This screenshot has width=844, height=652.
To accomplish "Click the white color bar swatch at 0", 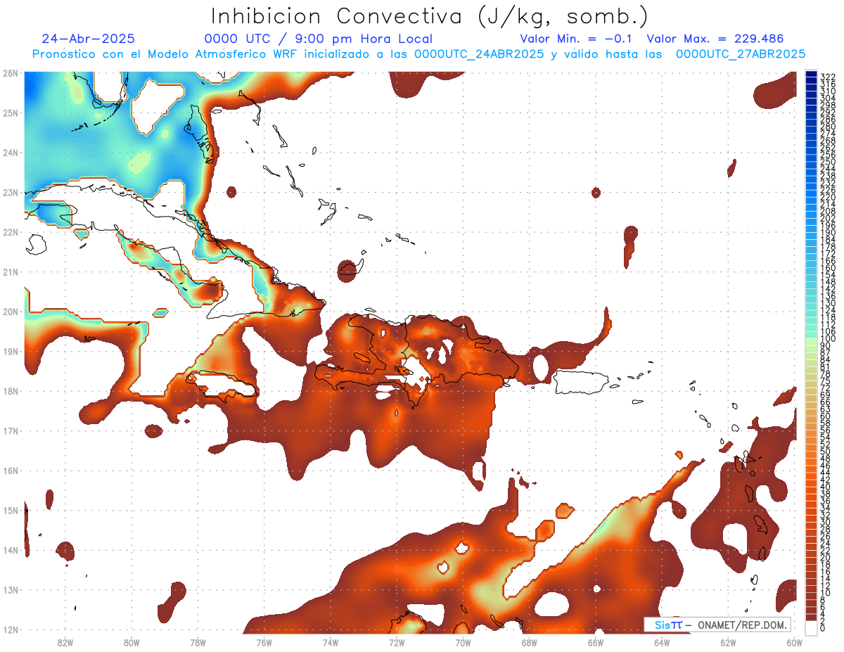I will coord(812,627).
